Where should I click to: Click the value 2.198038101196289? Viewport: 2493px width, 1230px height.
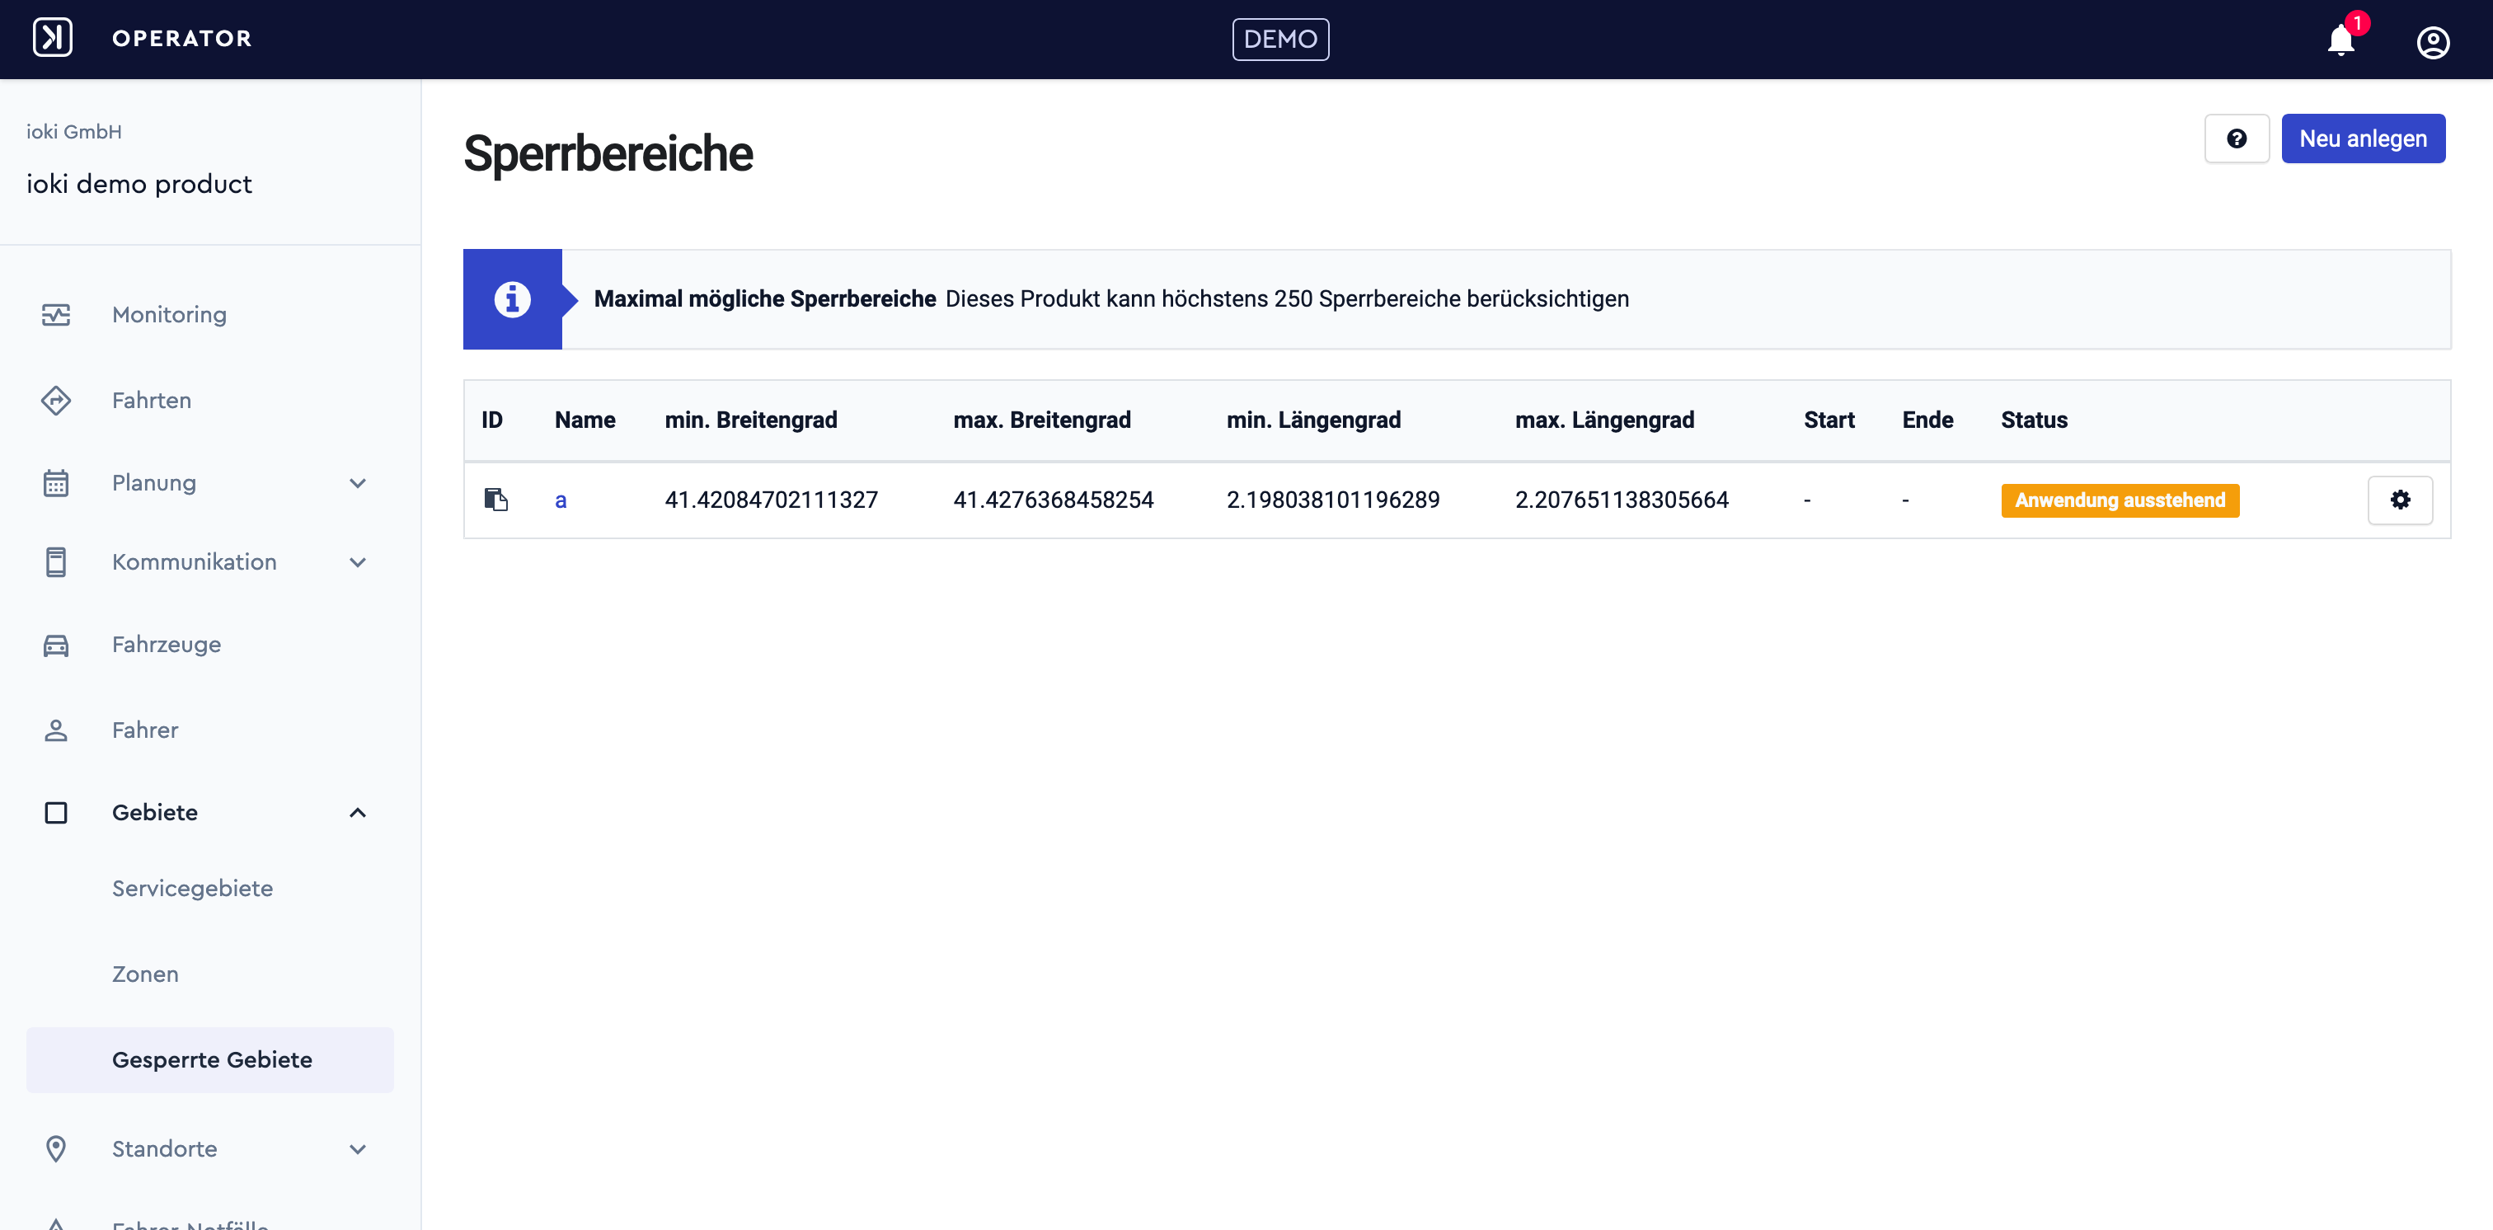(1332, 500)
